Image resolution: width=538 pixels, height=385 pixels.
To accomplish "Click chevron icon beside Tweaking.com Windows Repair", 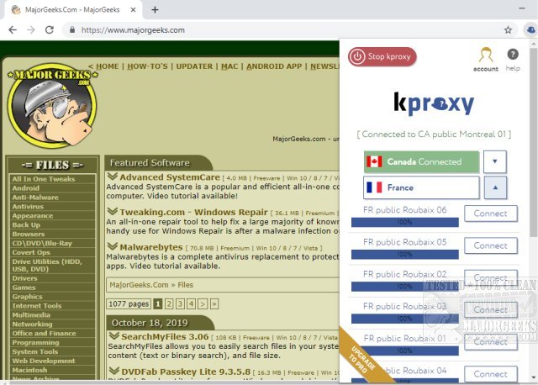I will tap(112, 211).
